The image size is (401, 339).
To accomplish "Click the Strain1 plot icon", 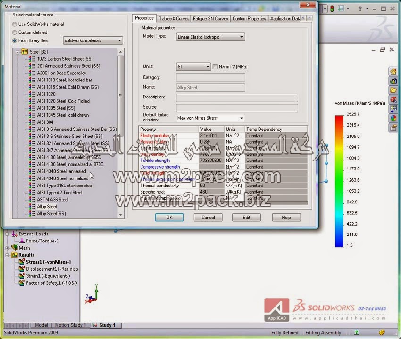I will (22, 276).
